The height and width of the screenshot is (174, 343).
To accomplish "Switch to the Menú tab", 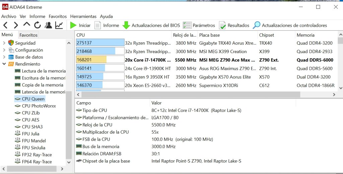I will (7, 35).
